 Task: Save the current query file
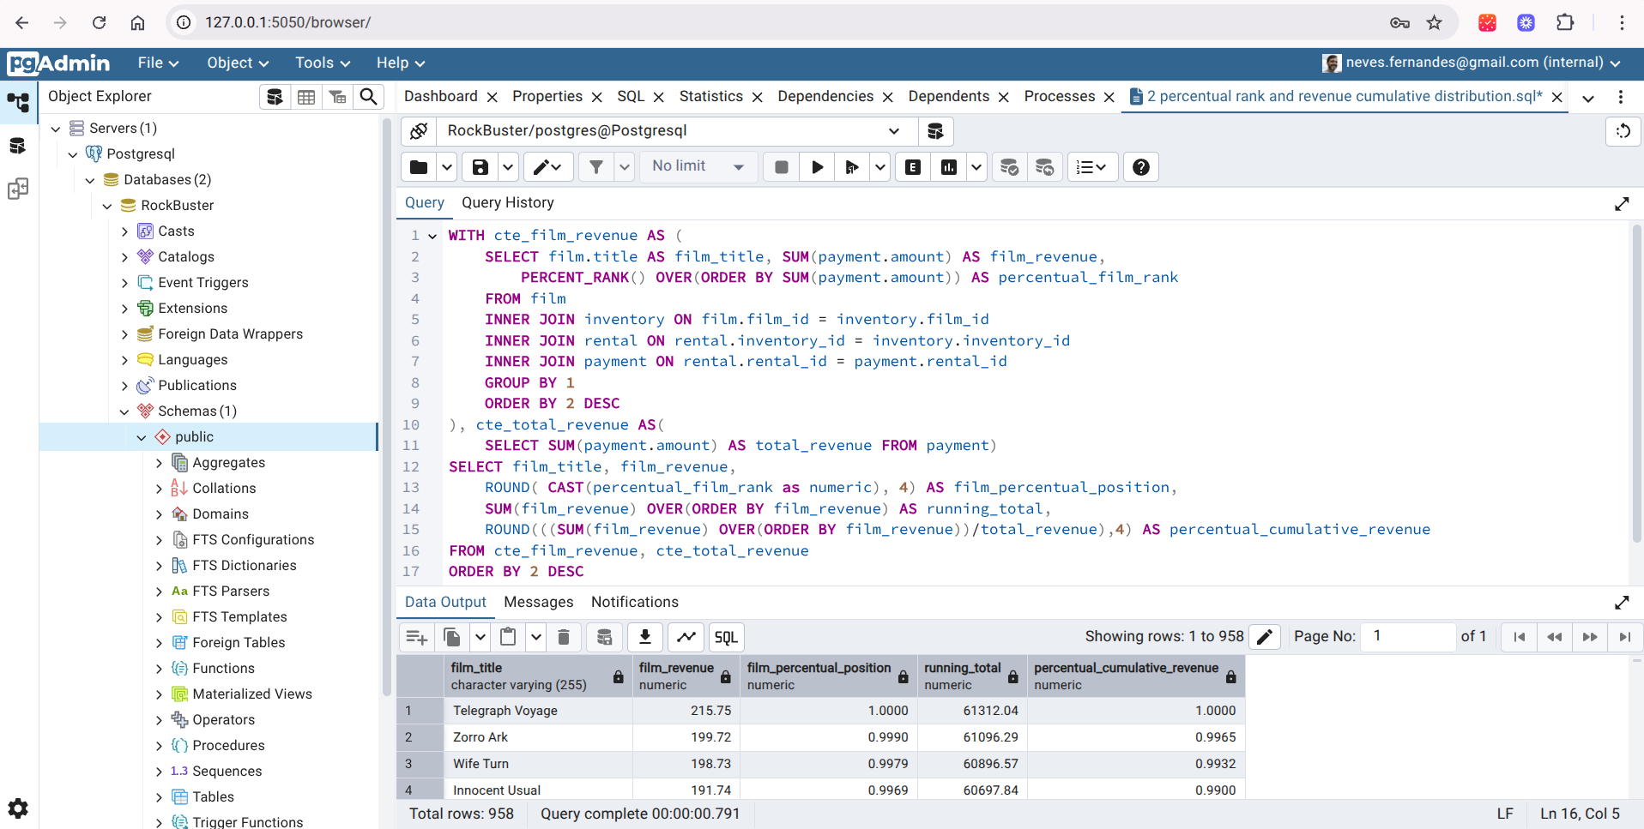click(479, 166)
